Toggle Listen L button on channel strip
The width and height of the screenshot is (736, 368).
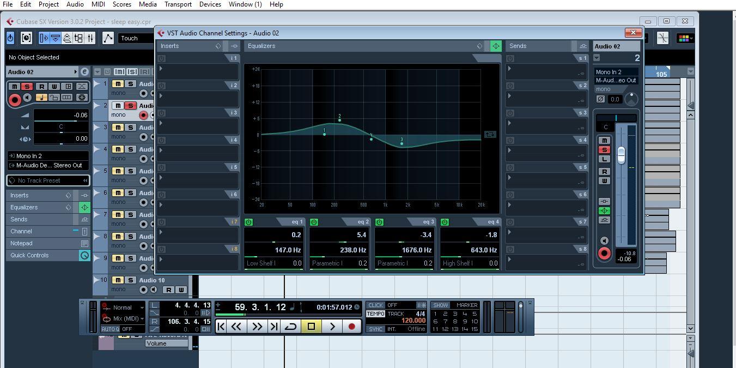(x=604, y=159)
